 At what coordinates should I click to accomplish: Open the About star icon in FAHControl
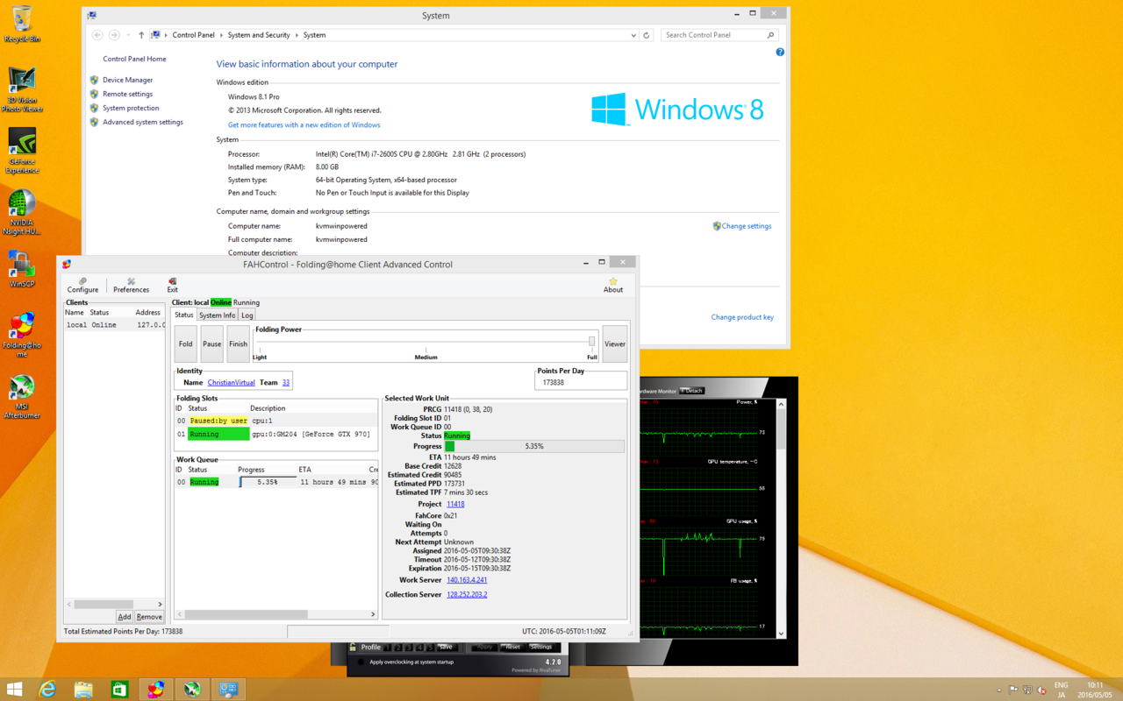point(613,286)
